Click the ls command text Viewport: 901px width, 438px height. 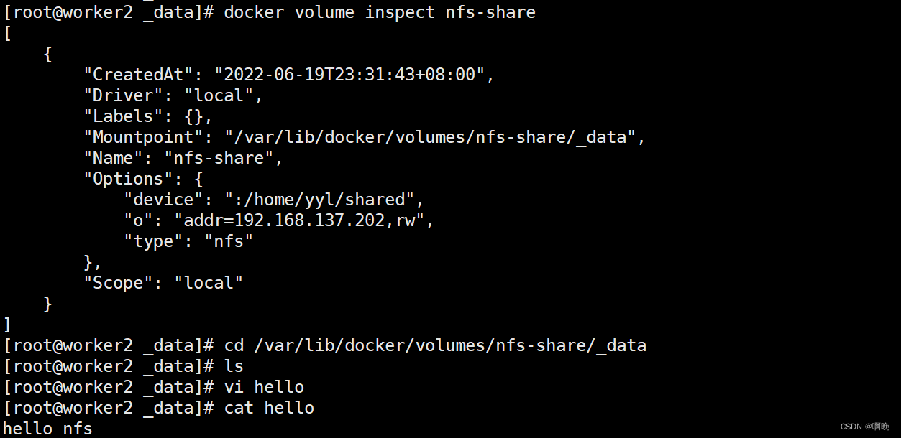pyautogui.click(x=234, y=366)
